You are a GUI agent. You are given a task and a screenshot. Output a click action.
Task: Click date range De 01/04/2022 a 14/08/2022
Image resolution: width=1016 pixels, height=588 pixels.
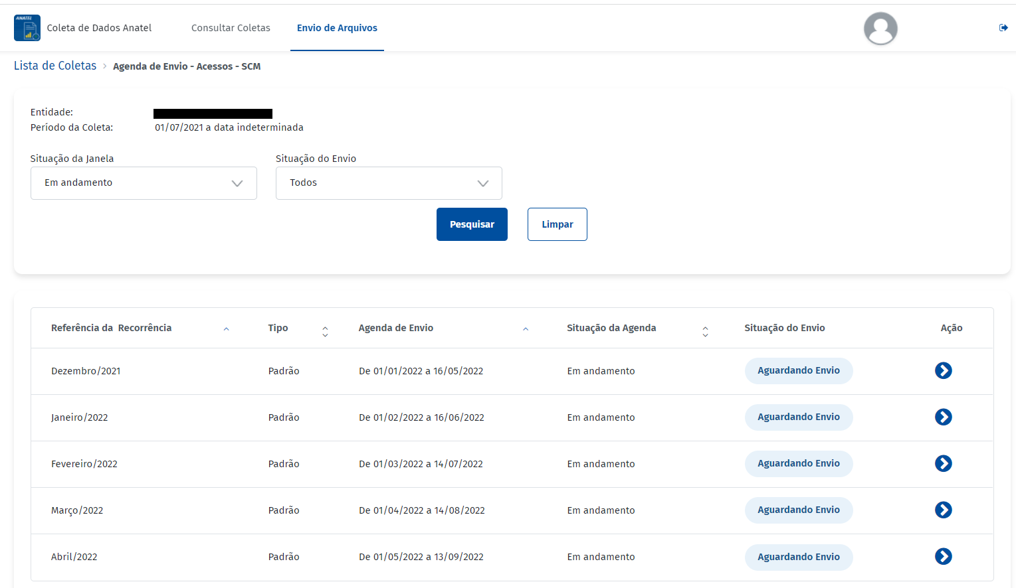[x=422, y=510]
